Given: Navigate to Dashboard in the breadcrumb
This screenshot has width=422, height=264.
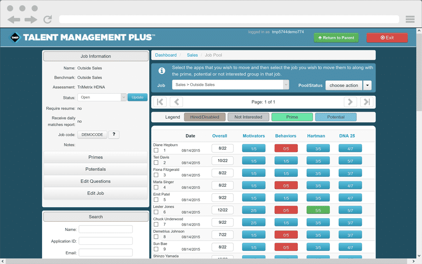Looking at the screenshot, I should [x=166, y=55].
